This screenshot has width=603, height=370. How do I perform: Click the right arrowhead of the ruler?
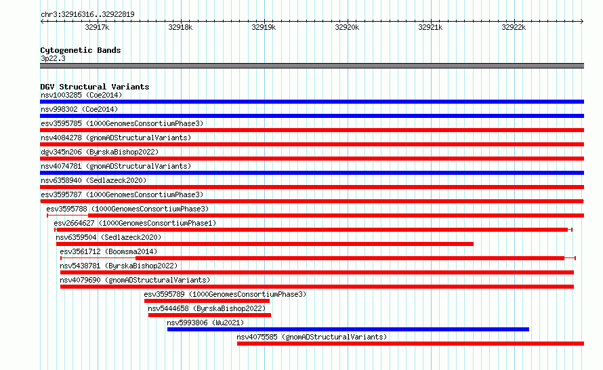coord(582,21)
